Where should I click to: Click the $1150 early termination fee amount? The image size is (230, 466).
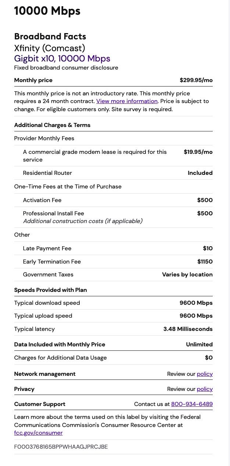point(205,262)
